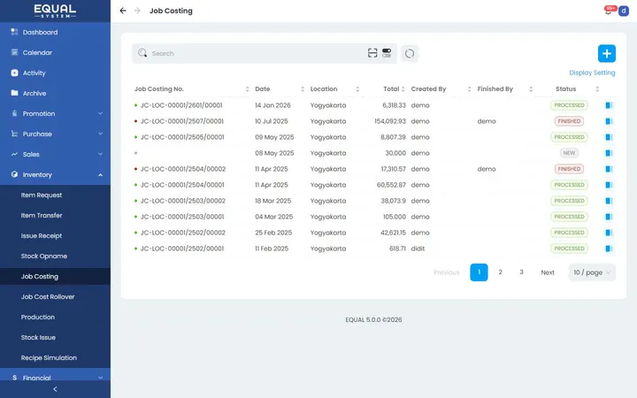The image size is (637, 398).
Task: Click the Activity sidebar icon
Action: click(15, 73)
